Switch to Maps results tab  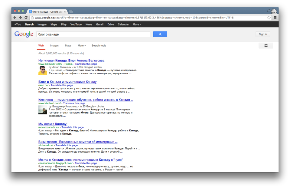tap(68, 46)
